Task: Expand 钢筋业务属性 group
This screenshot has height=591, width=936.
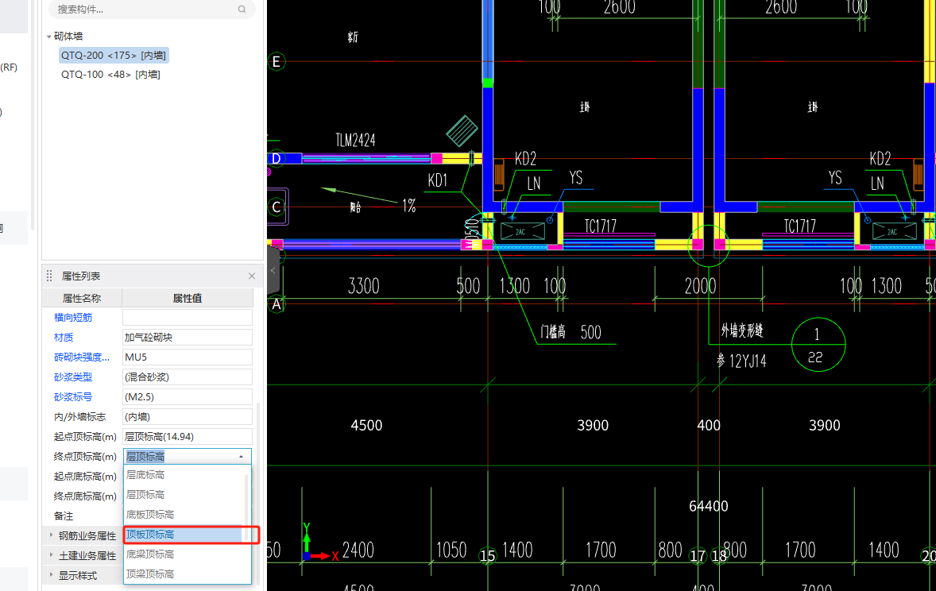Action: tap(52, 535)
